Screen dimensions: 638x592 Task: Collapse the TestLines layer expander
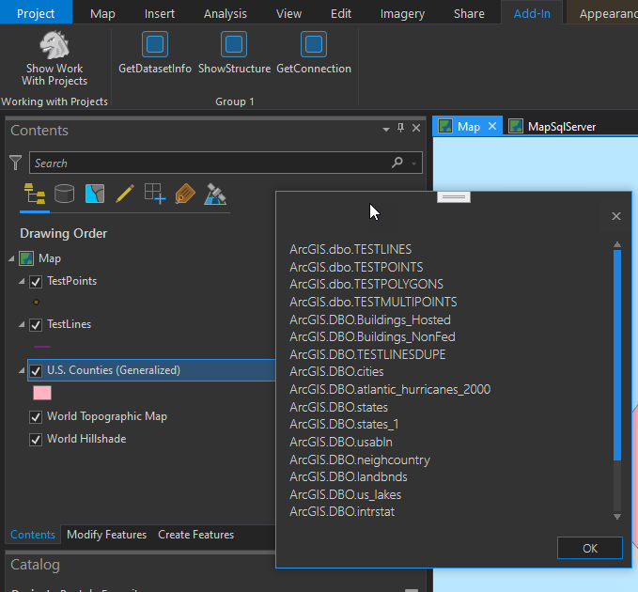22,324
